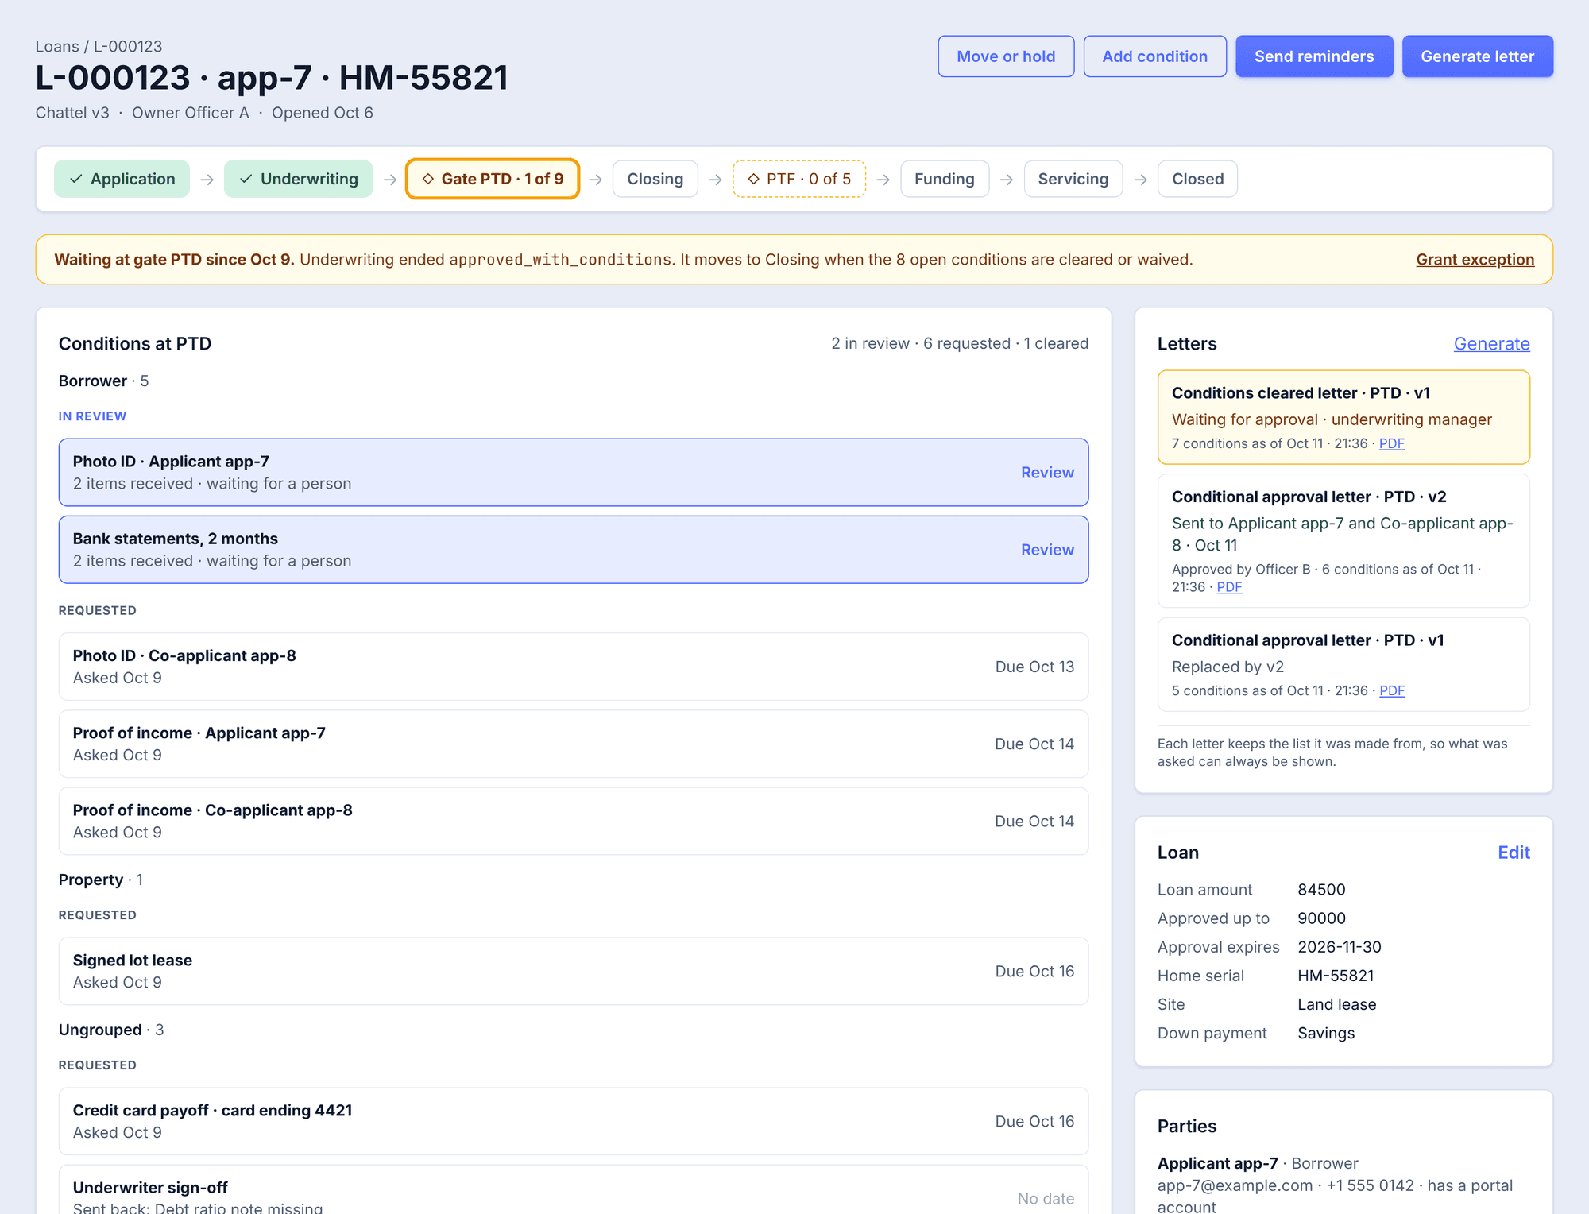The width and height of the screenshot is (1589, 1214).
Task: Open the Add condition dialog
Action: coord(1154,56)
